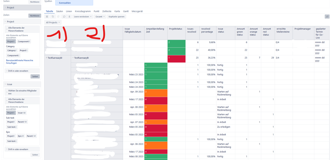Open the Leere verstecken dropdown

(x=83, y=17)
